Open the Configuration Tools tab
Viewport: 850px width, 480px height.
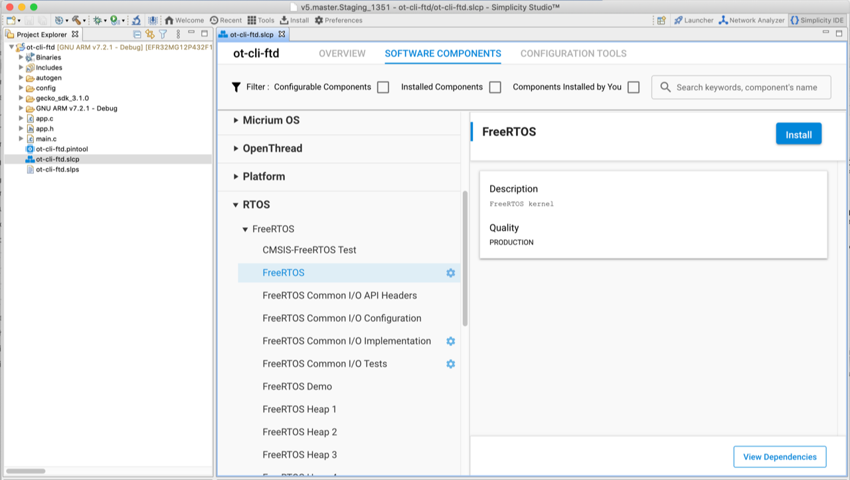(x=573, y=54)
